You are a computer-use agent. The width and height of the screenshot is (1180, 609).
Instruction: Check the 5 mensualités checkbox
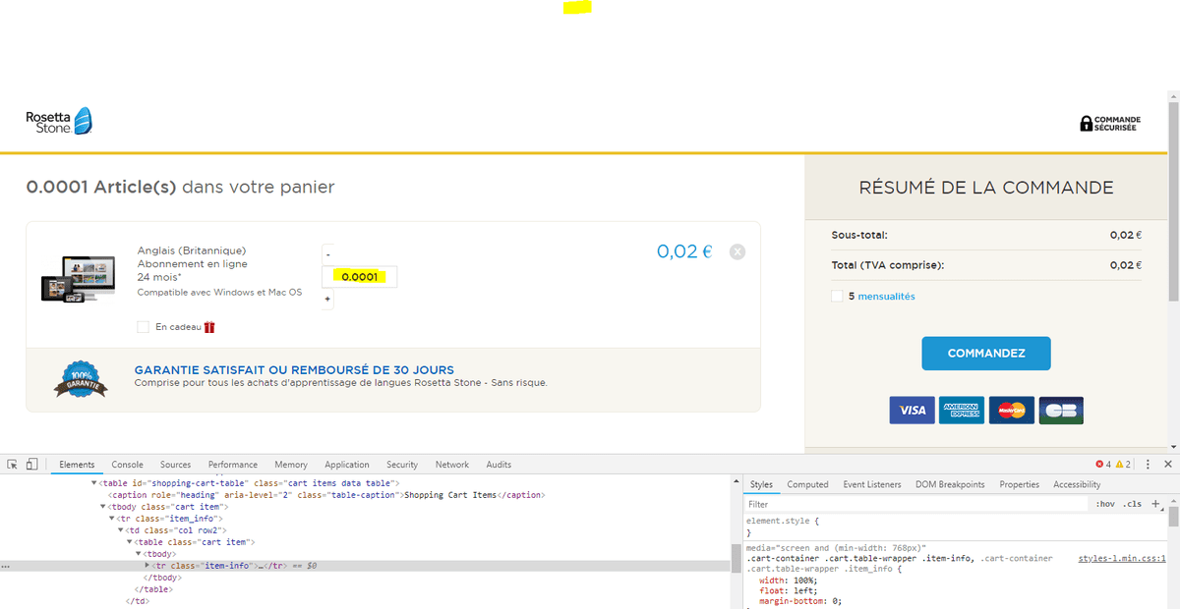[x=837, y=296]
